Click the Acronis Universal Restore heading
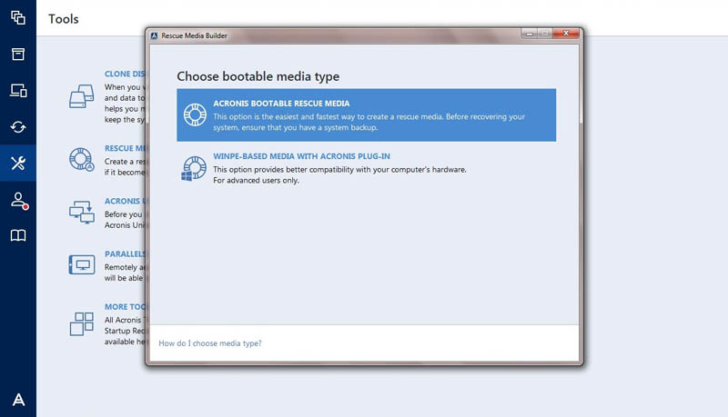This screenshot has height=417, width=728. point(125,201)
